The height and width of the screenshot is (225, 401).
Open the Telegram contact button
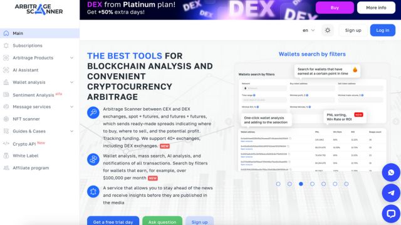(x=391, y=193)
